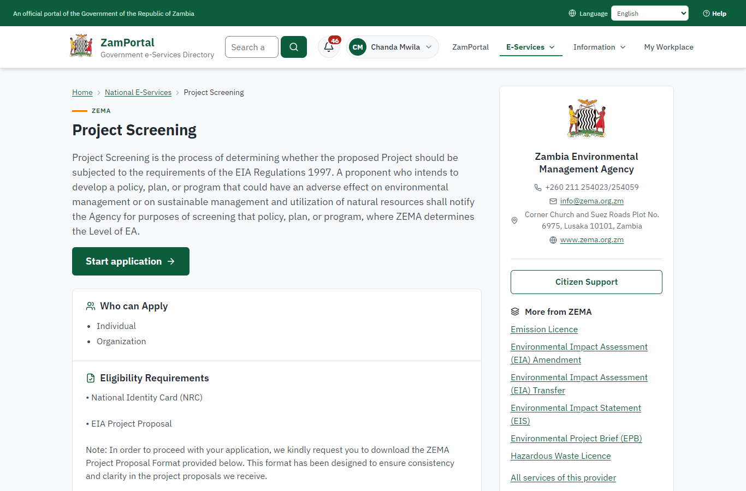Viewport: 746px width, 491px height.
Task: Click the Help question mark icon
Action: [x=706, y=13]
